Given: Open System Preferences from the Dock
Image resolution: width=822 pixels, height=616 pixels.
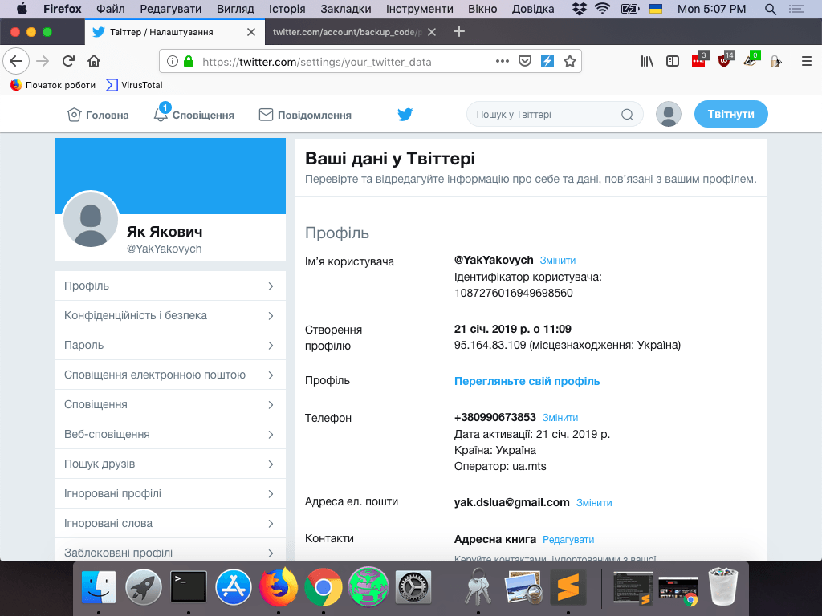Looking at the screenshot, I should tap(413, 586).
